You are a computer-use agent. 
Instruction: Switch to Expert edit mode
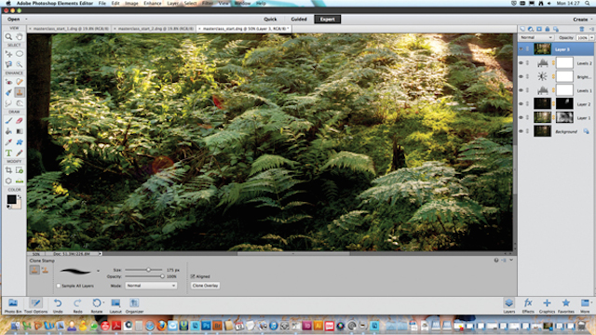(327, 20)
